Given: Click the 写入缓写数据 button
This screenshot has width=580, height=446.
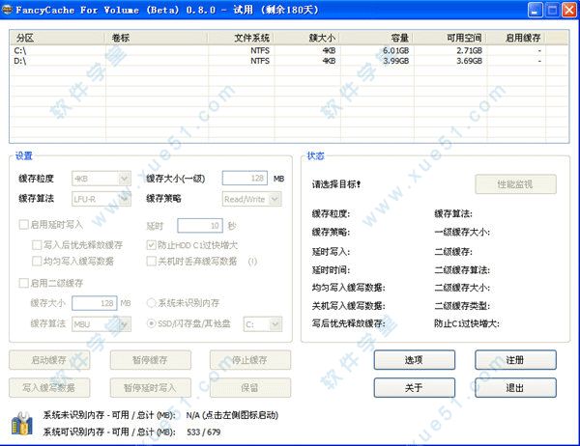Looking at the screenshot, I should (49, 388).
